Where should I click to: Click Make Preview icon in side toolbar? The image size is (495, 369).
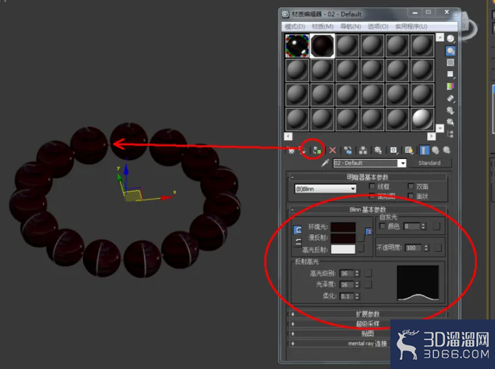(x=450, y=98)
